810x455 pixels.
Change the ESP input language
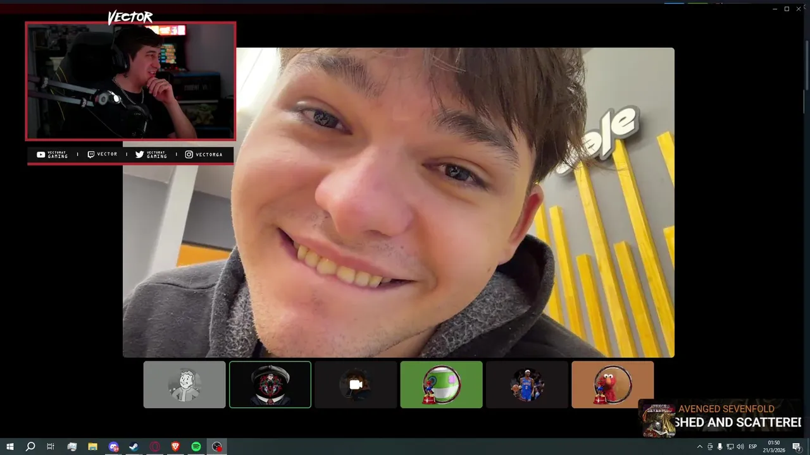click(x=753, y=447)
